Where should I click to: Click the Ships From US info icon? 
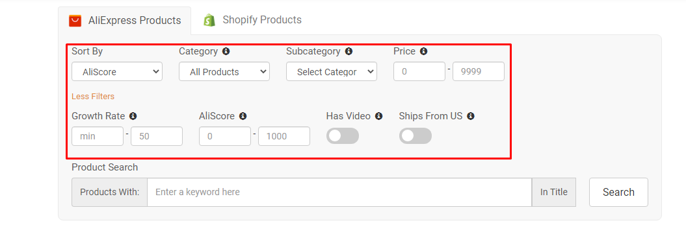click(x=471, y=117)
